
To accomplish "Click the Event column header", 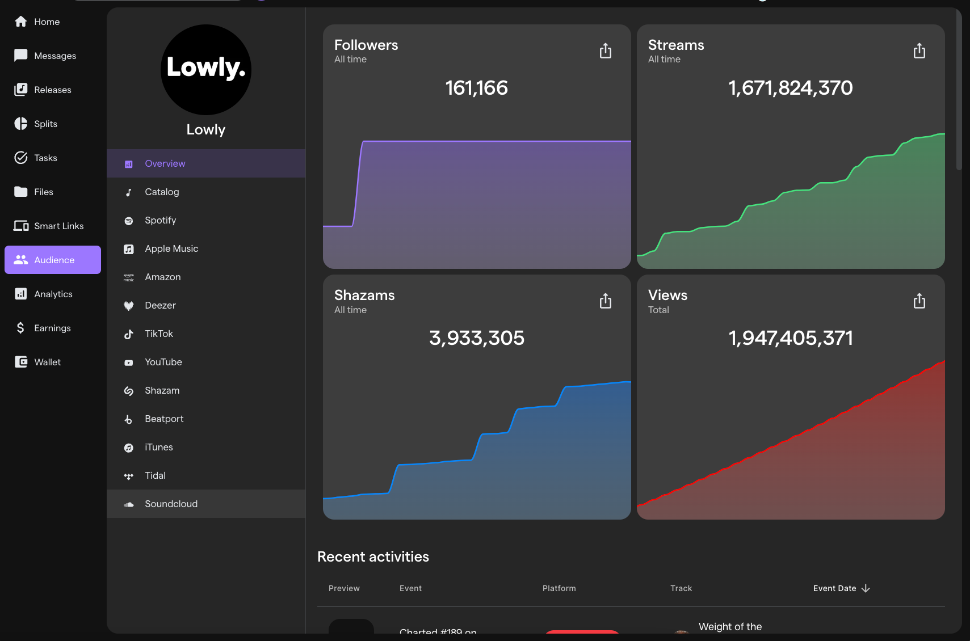I will [x=410, y=588].
